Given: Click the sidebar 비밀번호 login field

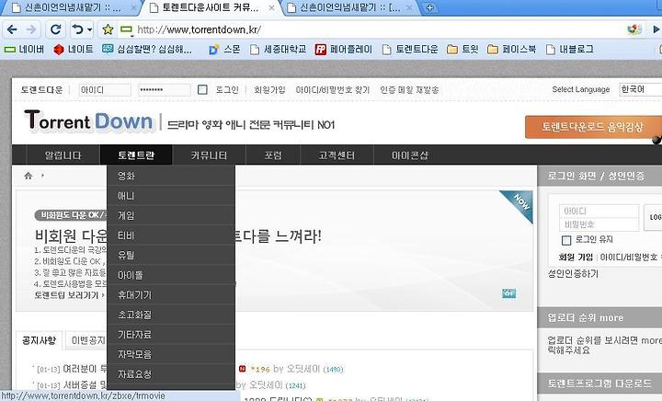Looking at the screenshot, I should (x=599, y=224).
